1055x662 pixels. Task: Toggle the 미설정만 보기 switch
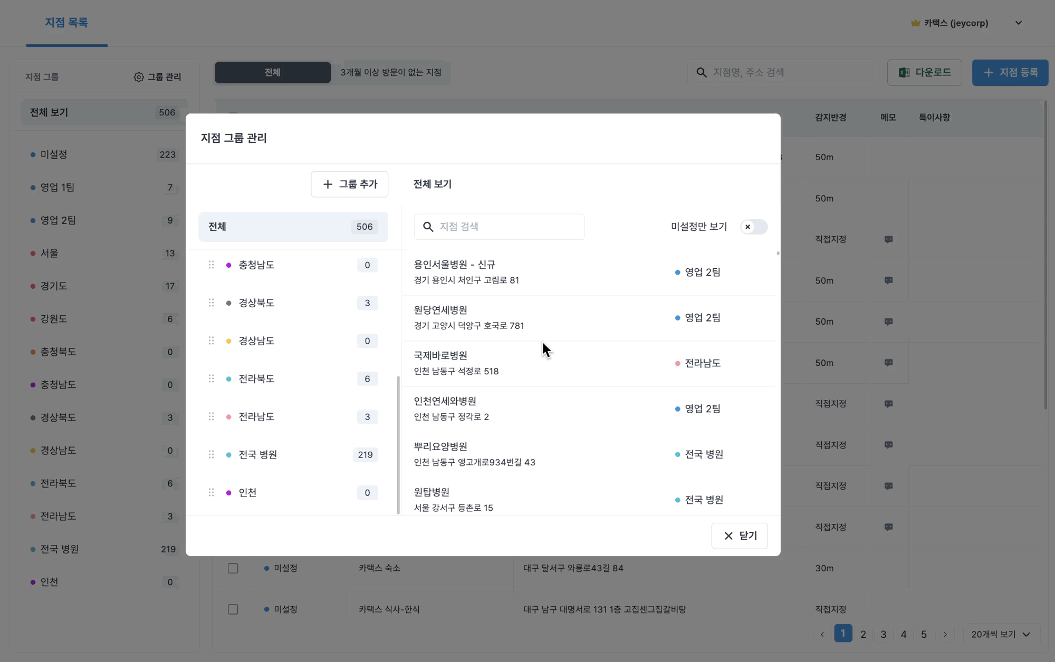point(753,227)
